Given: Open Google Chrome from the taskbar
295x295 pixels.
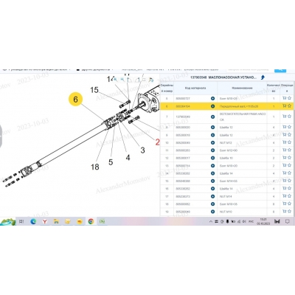Looking at the screenshot, I should tap(91, 221).
